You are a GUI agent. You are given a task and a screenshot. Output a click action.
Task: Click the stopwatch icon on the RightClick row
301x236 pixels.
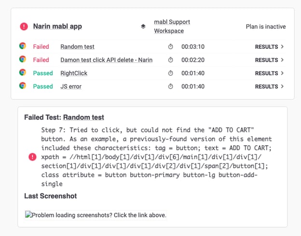point(170,73)
